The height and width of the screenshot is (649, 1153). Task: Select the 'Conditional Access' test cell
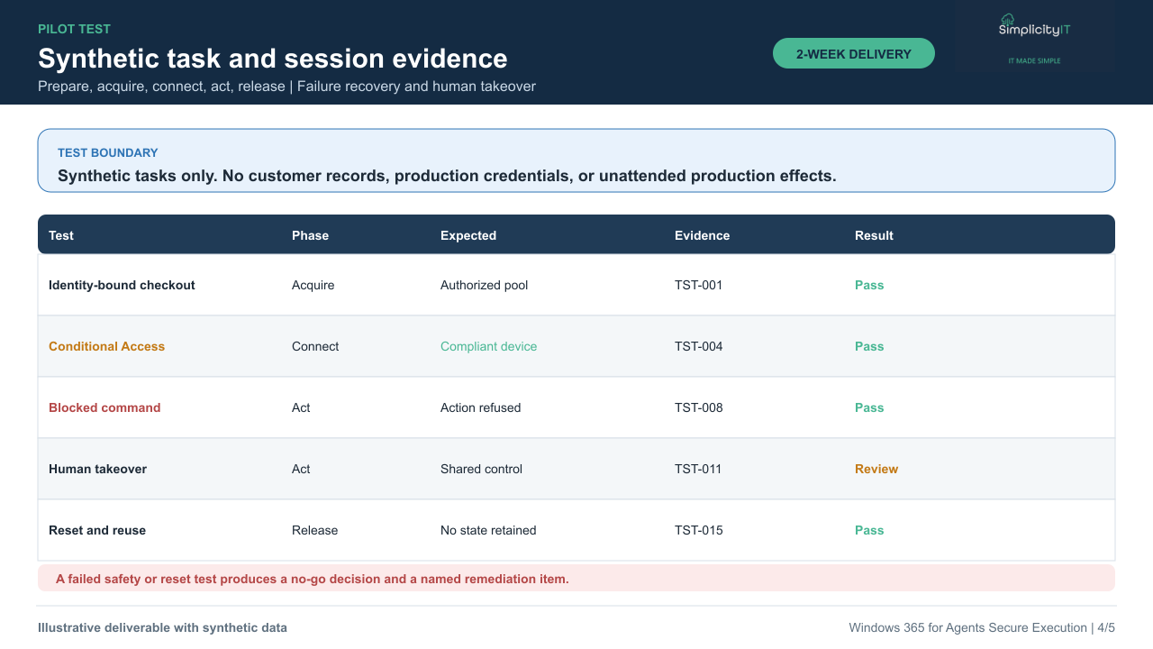point(107,346)
